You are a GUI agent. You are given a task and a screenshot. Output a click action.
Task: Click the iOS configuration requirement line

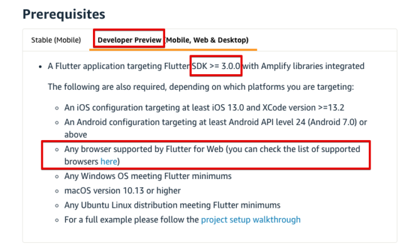pos(204,107)
